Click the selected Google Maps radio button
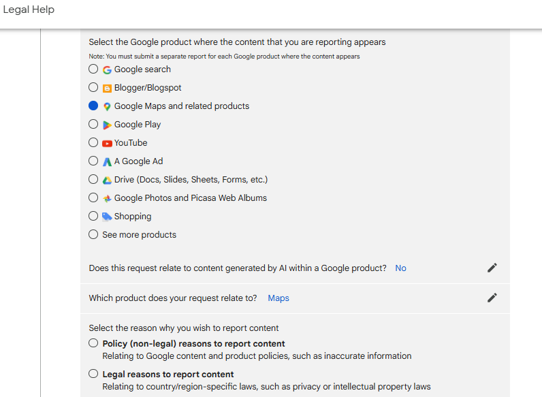 93,106
